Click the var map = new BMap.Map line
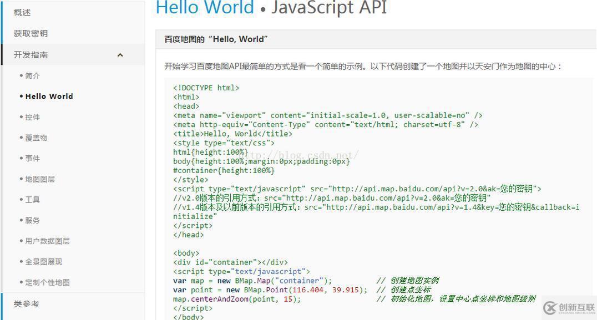 252,281
